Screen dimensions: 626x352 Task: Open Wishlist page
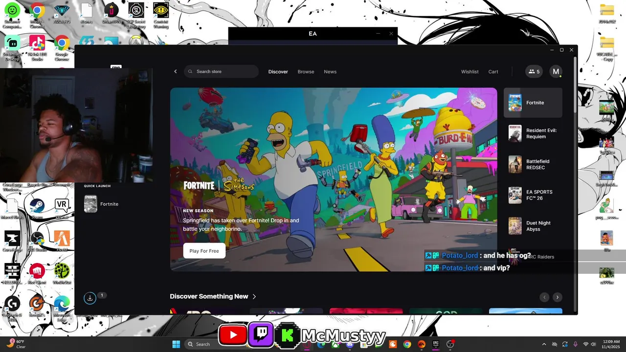coord(469,72)
